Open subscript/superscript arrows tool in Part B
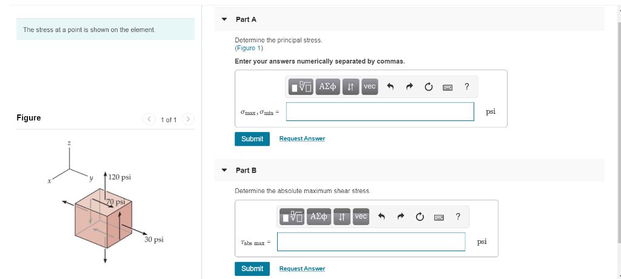 (x=342, y=217)
